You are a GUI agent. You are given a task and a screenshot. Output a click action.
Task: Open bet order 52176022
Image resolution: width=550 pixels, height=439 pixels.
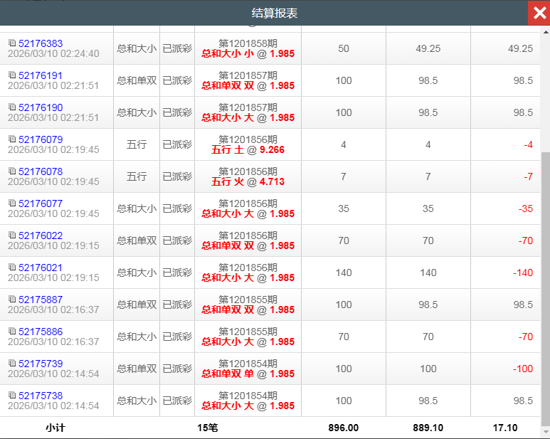pos(41,236)
